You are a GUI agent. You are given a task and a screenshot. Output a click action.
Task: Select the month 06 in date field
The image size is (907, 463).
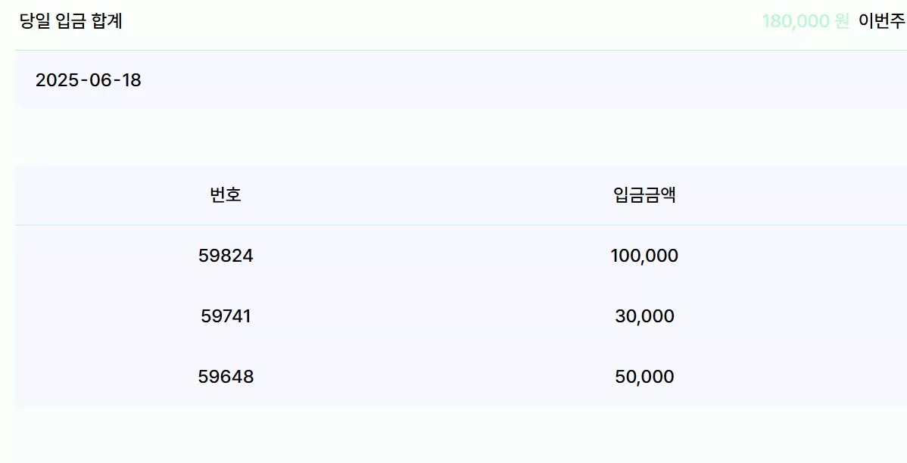99,79
